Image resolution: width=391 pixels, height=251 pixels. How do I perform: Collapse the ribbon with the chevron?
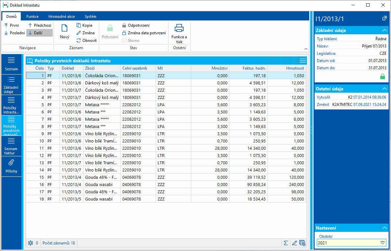pos(306,49)
